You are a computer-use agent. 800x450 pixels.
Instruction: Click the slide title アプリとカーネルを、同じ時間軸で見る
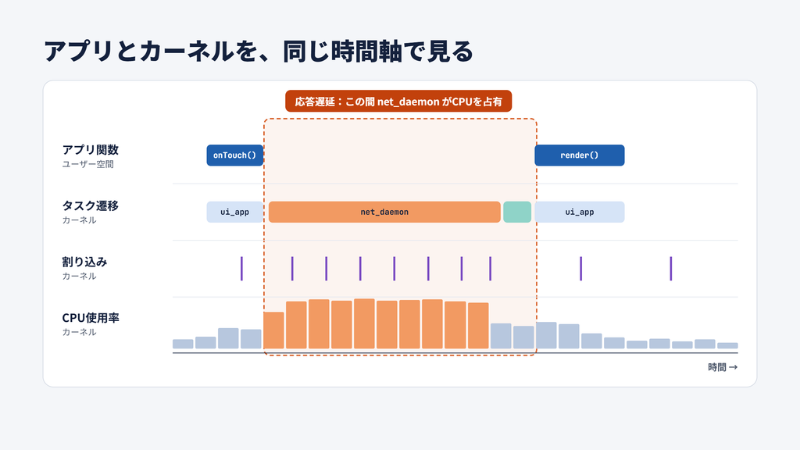click(259, 52)
